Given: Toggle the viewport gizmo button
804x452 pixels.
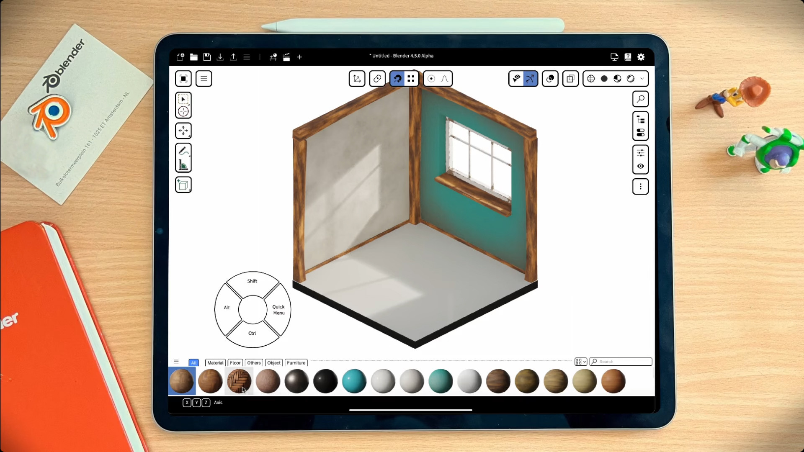Looking at the screenshot, I should [530, 79].
